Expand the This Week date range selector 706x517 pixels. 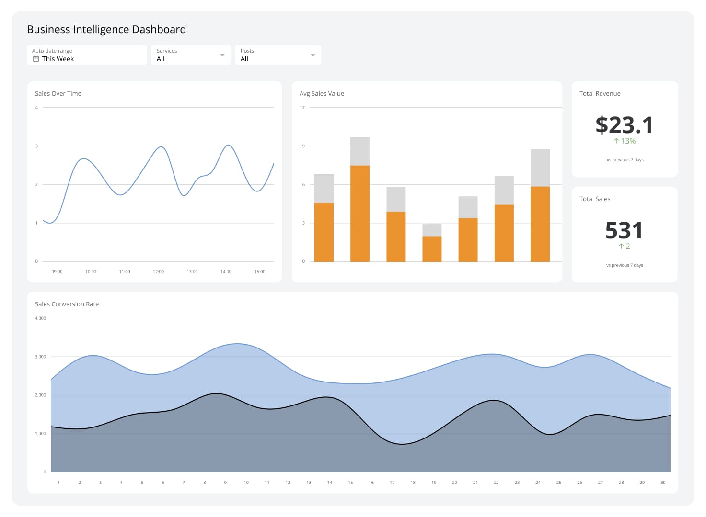click(x=58, y=59)
